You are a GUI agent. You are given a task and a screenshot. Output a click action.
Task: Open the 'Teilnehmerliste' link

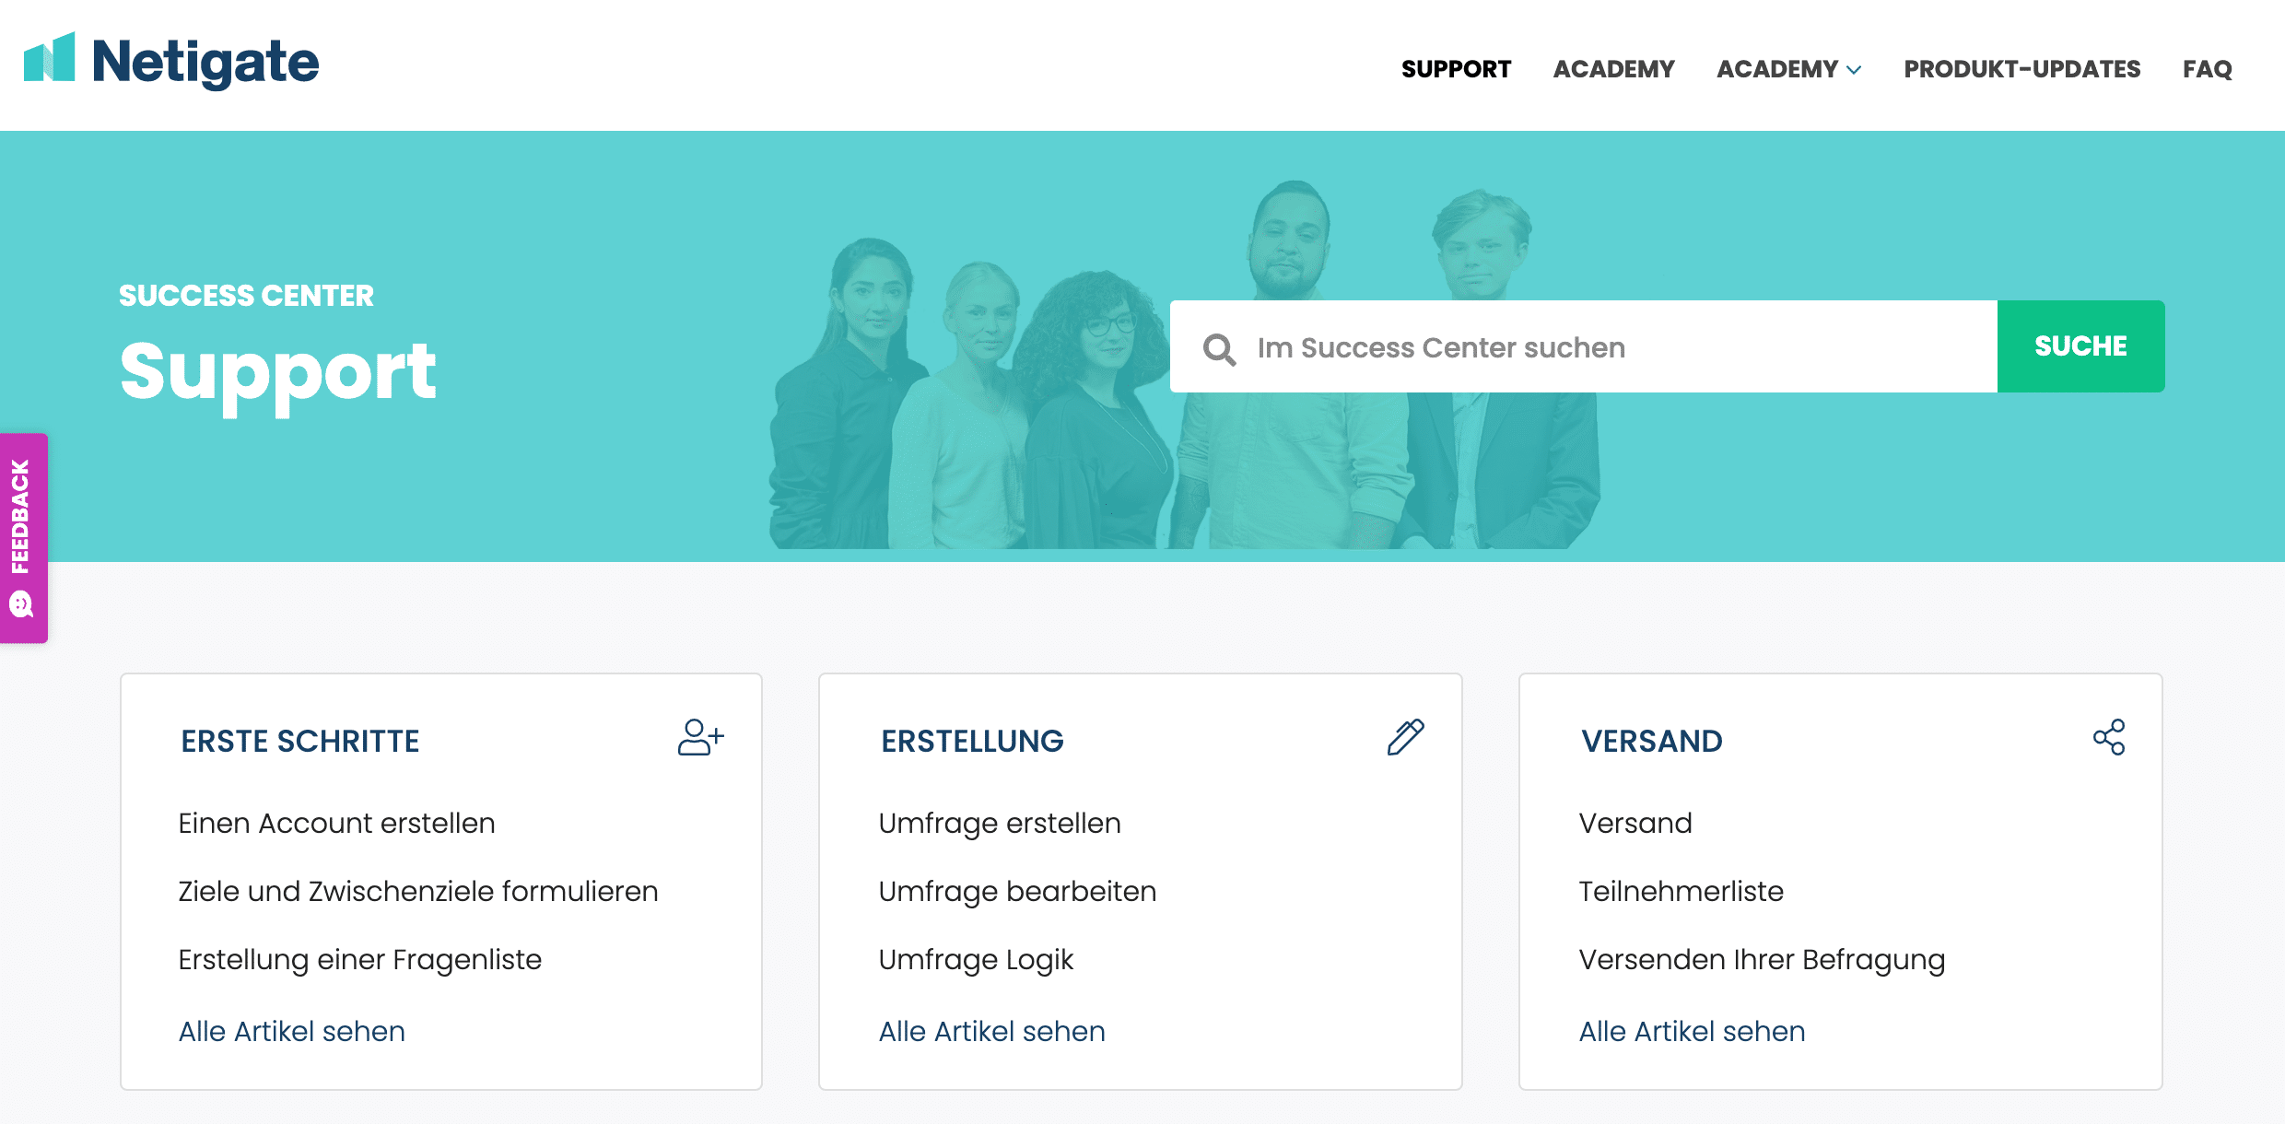click(1681, 891)
